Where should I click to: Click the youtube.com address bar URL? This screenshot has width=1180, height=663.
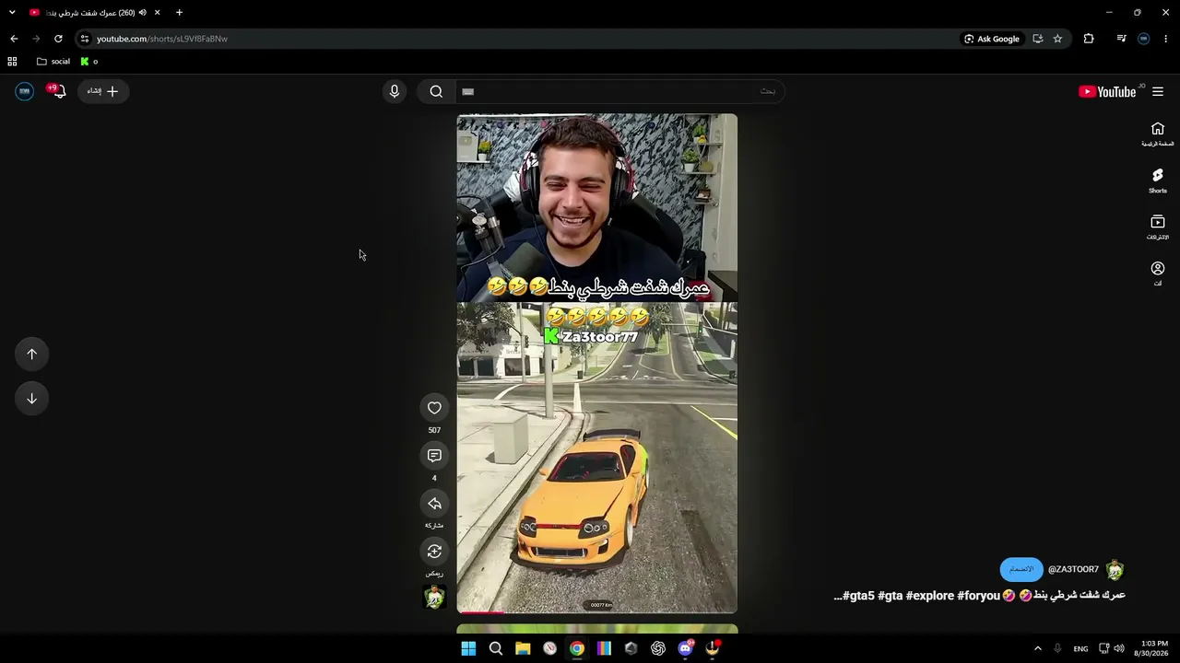162,39
